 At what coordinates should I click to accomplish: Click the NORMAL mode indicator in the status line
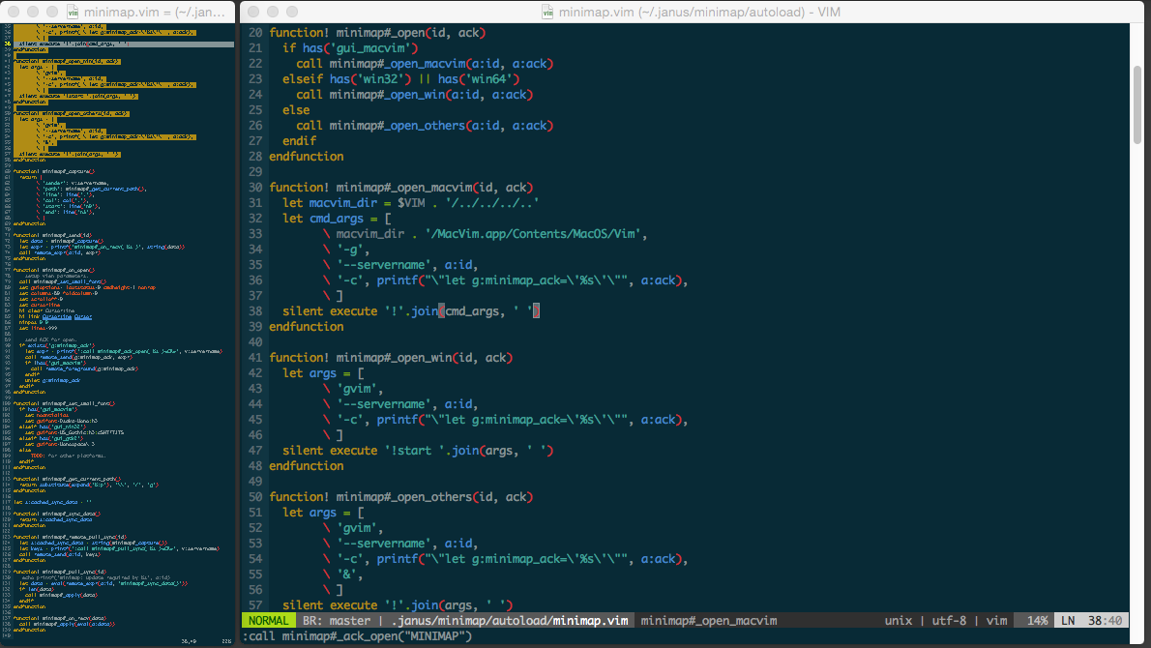coord(269,621)
